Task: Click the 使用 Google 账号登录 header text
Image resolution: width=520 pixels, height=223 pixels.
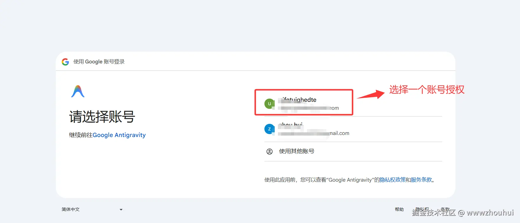Action: coord(99,62)
